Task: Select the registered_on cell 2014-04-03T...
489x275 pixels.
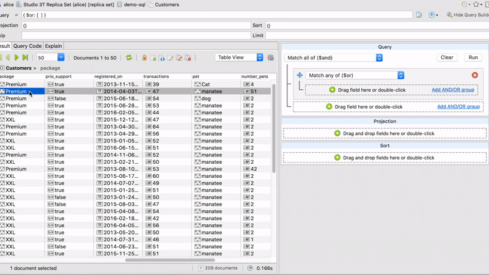Action: 118,91
